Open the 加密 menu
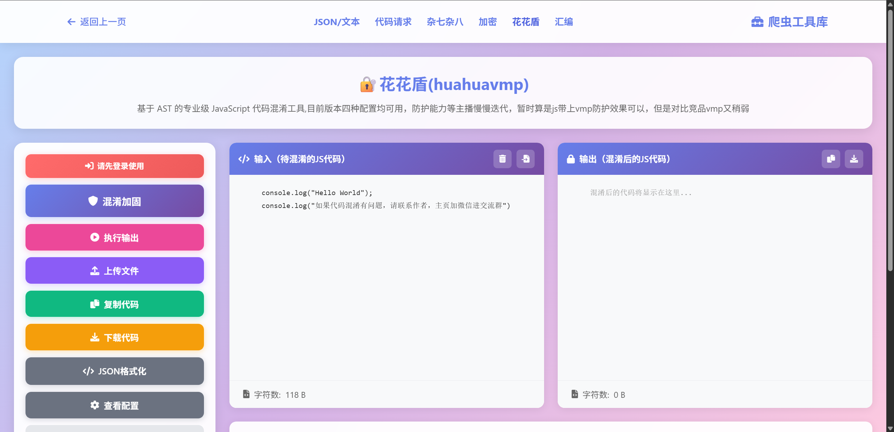 pos(488,22)
